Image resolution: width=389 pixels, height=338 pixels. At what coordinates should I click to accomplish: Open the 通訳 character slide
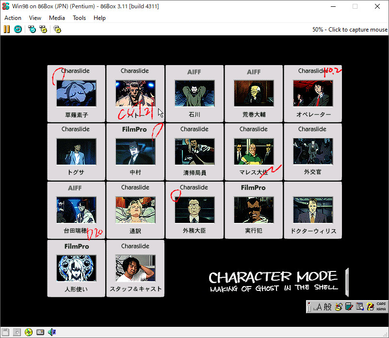[135, 210]
